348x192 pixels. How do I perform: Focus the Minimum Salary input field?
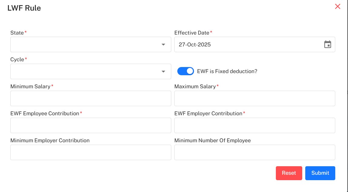tap(91, 99)
